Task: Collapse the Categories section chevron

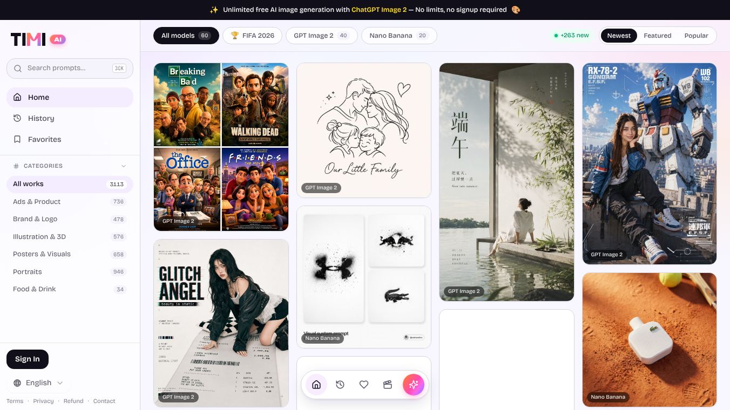Action: click(124, 166)
